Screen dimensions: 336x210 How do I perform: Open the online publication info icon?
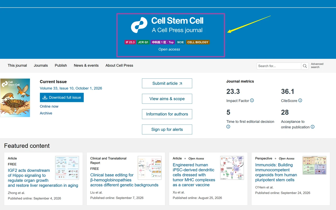click(x=313, y=127)
